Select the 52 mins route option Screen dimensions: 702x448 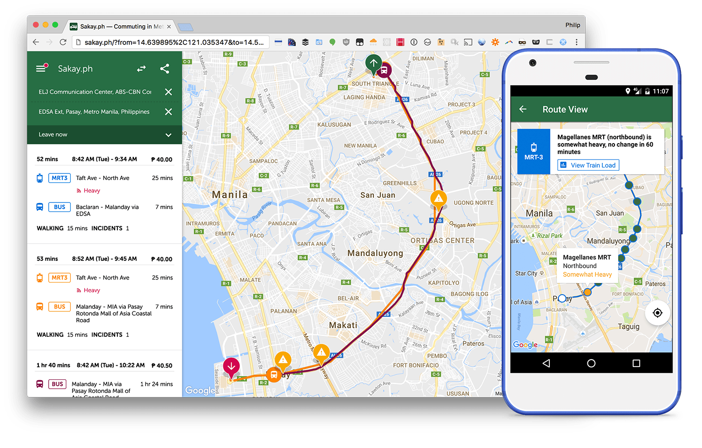click(x=104, y=194)
